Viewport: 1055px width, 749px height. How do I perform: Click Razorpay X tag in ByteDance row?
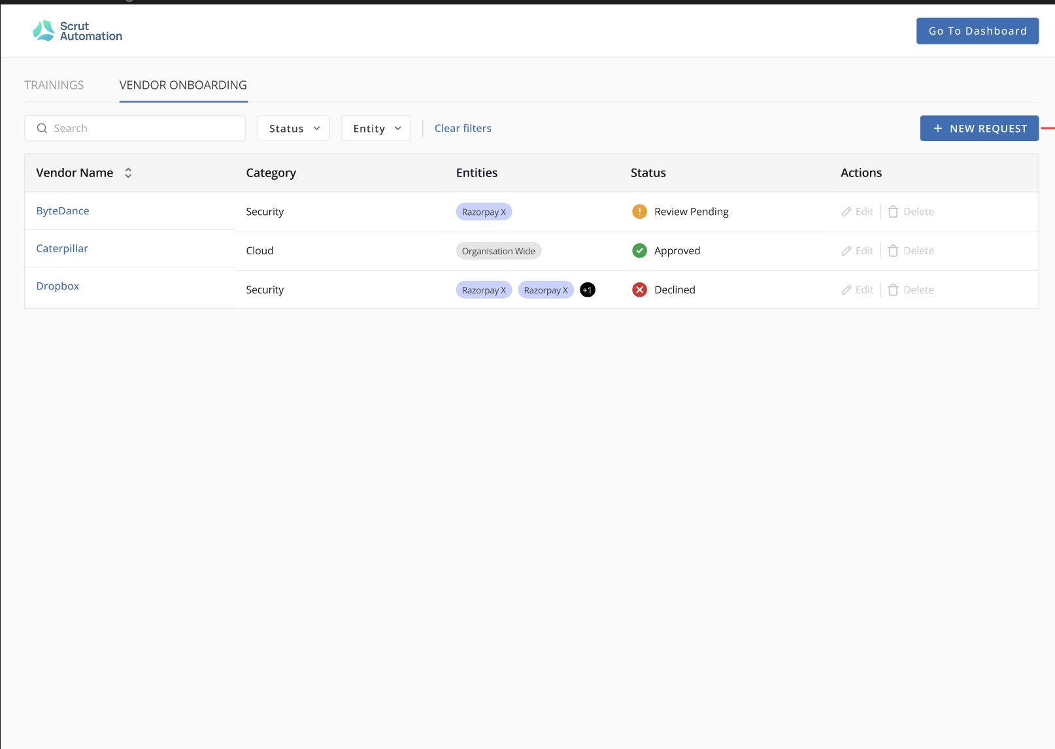tap(484, 212)
